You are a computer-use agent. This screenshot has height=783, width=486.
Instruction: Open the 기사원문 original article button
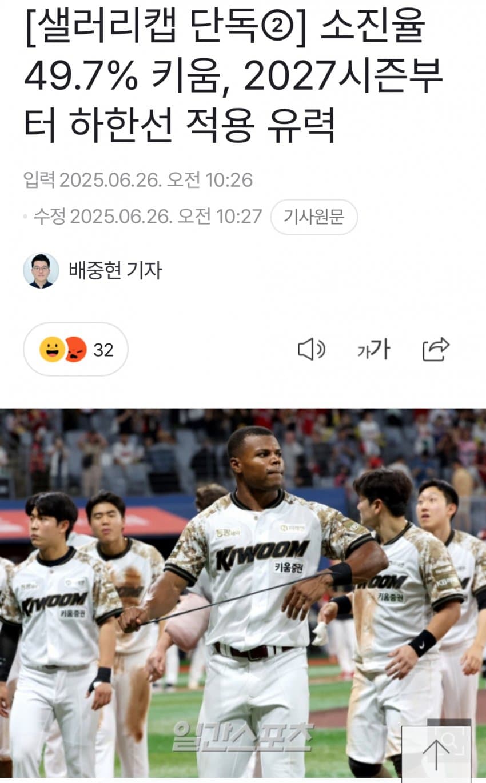pyautogui.click(x=314, y=217)
